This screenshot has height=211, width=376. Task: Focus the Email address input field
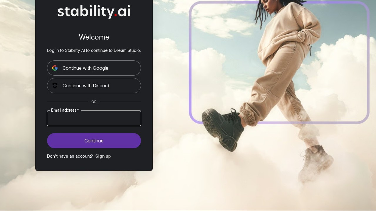click(94, 118)
